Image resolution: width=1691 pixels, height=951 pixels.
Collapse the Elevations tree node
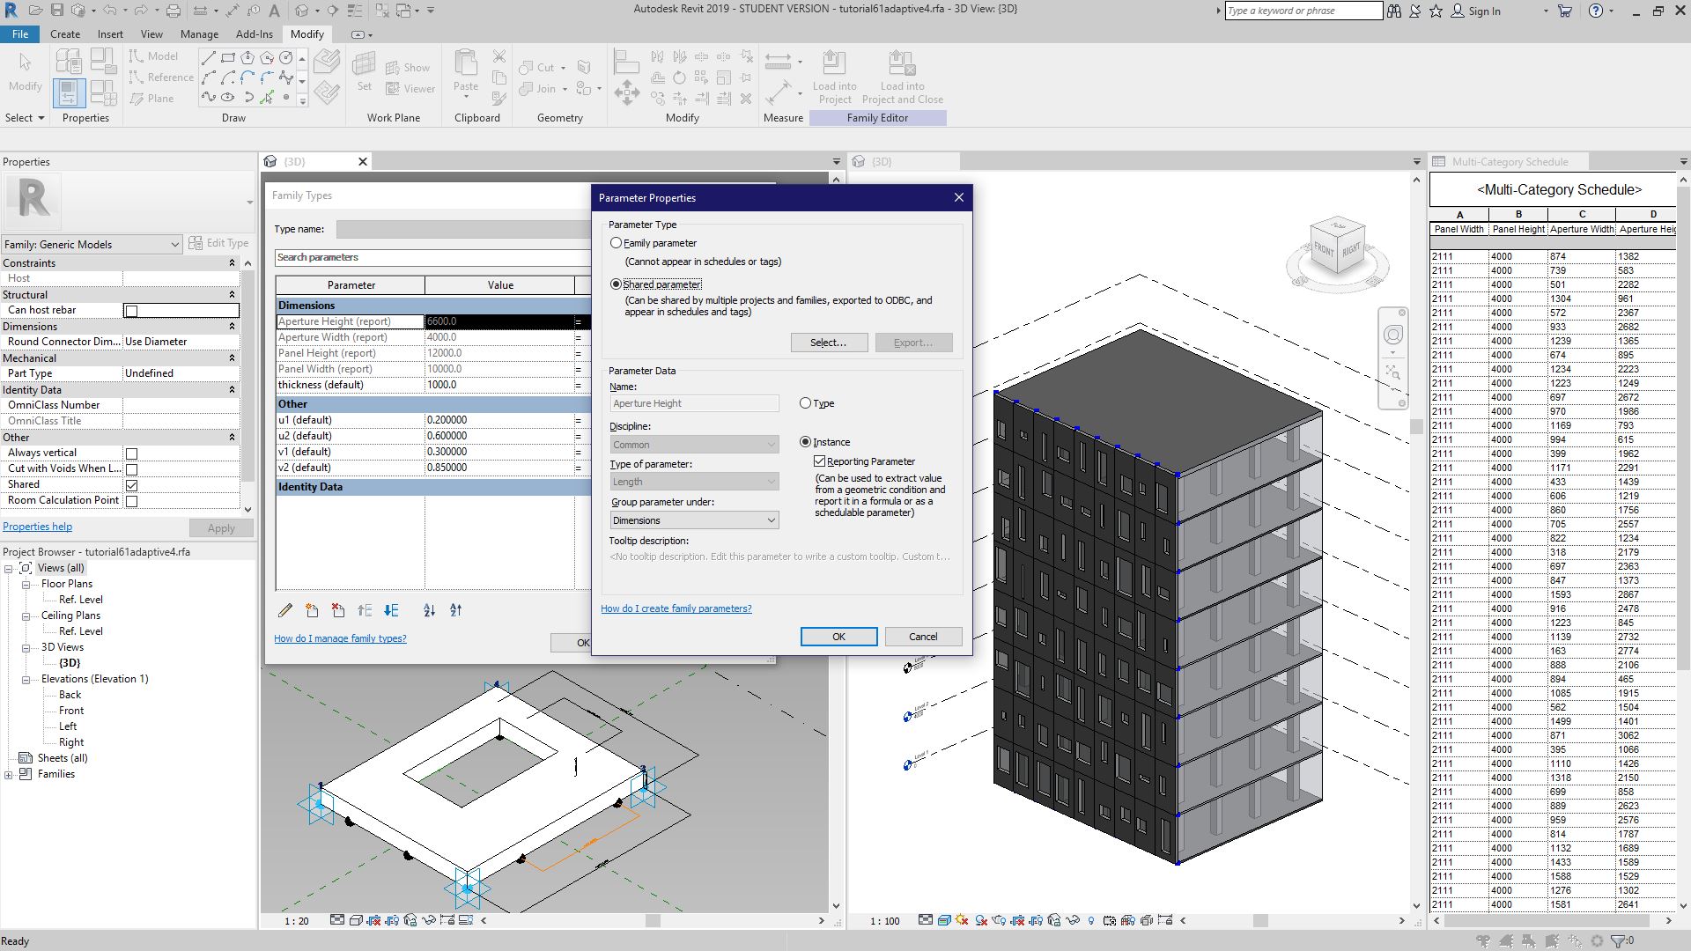tap(26, 679)
